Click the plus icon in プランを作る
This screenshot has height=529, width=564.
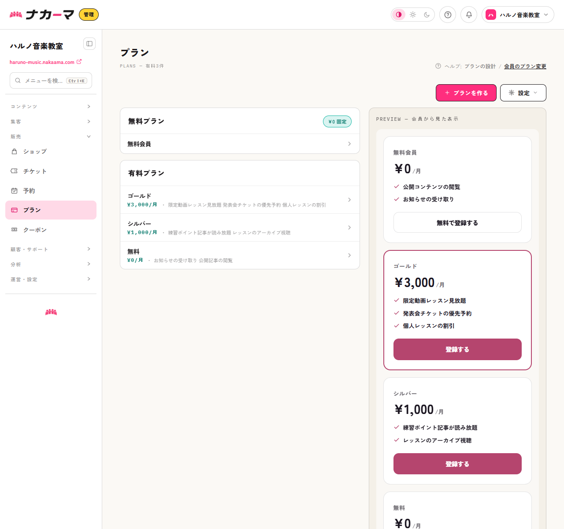(x=447, y=93)
